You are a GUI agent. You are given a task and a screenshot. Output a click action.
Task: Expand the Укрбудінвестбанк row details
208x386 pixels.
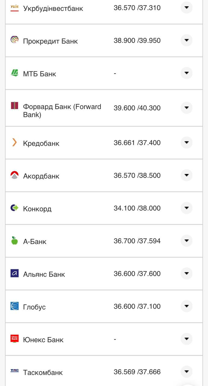186,8
